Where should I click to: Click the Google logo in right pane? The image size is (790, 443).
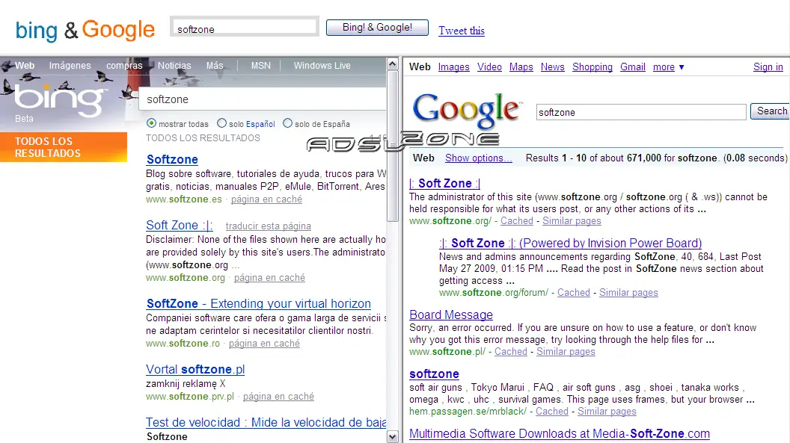point(467,110)
